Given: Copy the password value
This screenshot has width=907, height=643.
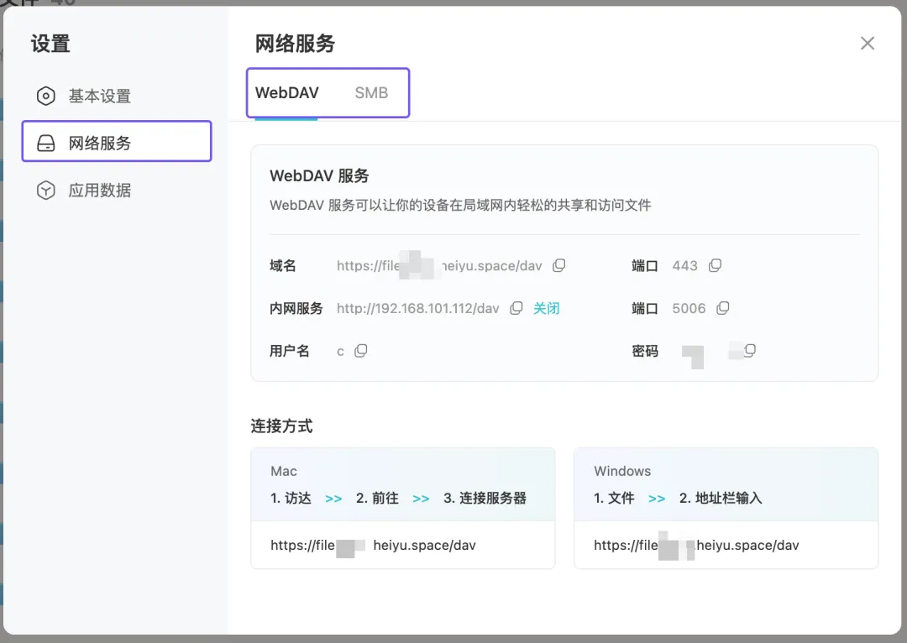Looking at the screenshot, I should tap(750, 350).
